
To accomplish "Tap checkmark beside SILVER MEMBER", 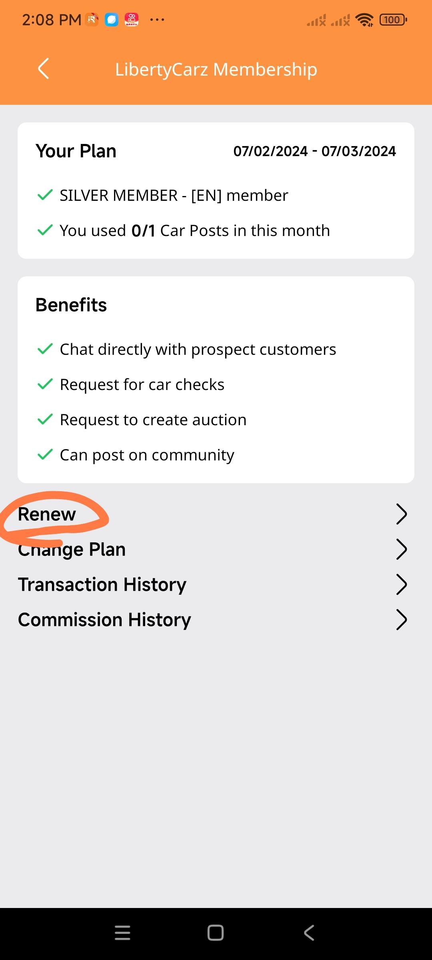I will [x=45, y=195].
